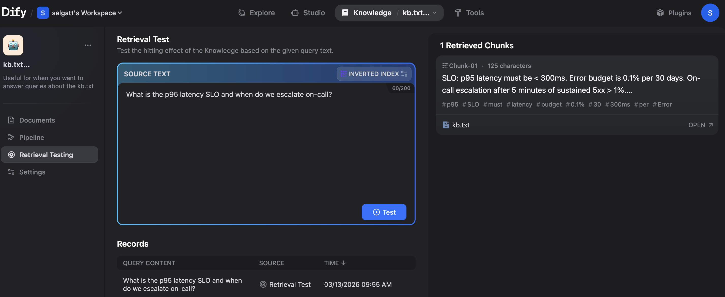Viewport: 725px width, 297px height.
Task: Click the kb.txt file name on chunk card
Action: pos(461,125)
